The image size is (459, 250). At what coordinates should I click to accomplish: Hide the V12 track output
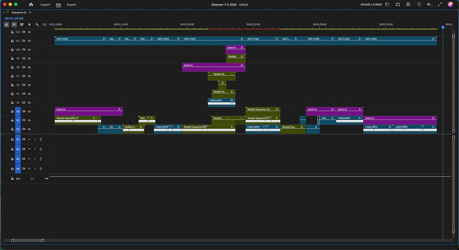click(x=29, y=32)
